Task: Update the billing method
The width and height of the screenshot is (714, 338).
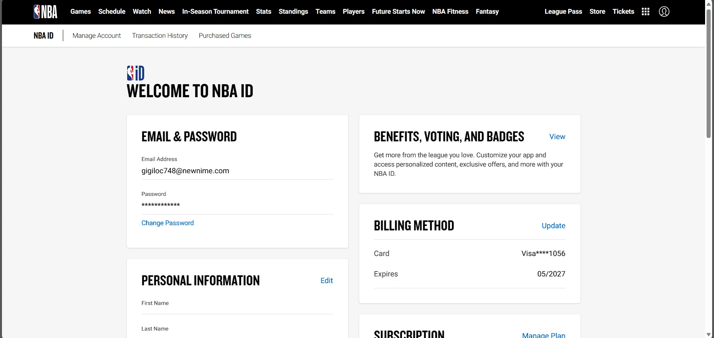Action: [553, 226]
